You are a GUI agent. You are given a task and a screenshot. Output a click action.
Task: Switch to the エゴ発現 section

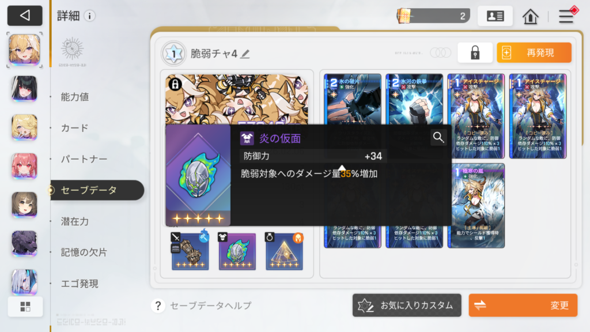tap(80, 284)
